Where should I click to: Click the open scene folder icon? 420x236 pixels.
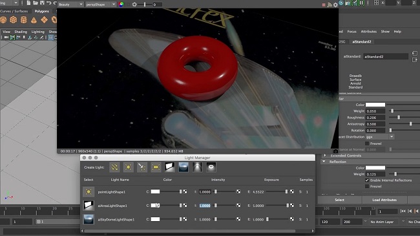[x=36, y=3]
